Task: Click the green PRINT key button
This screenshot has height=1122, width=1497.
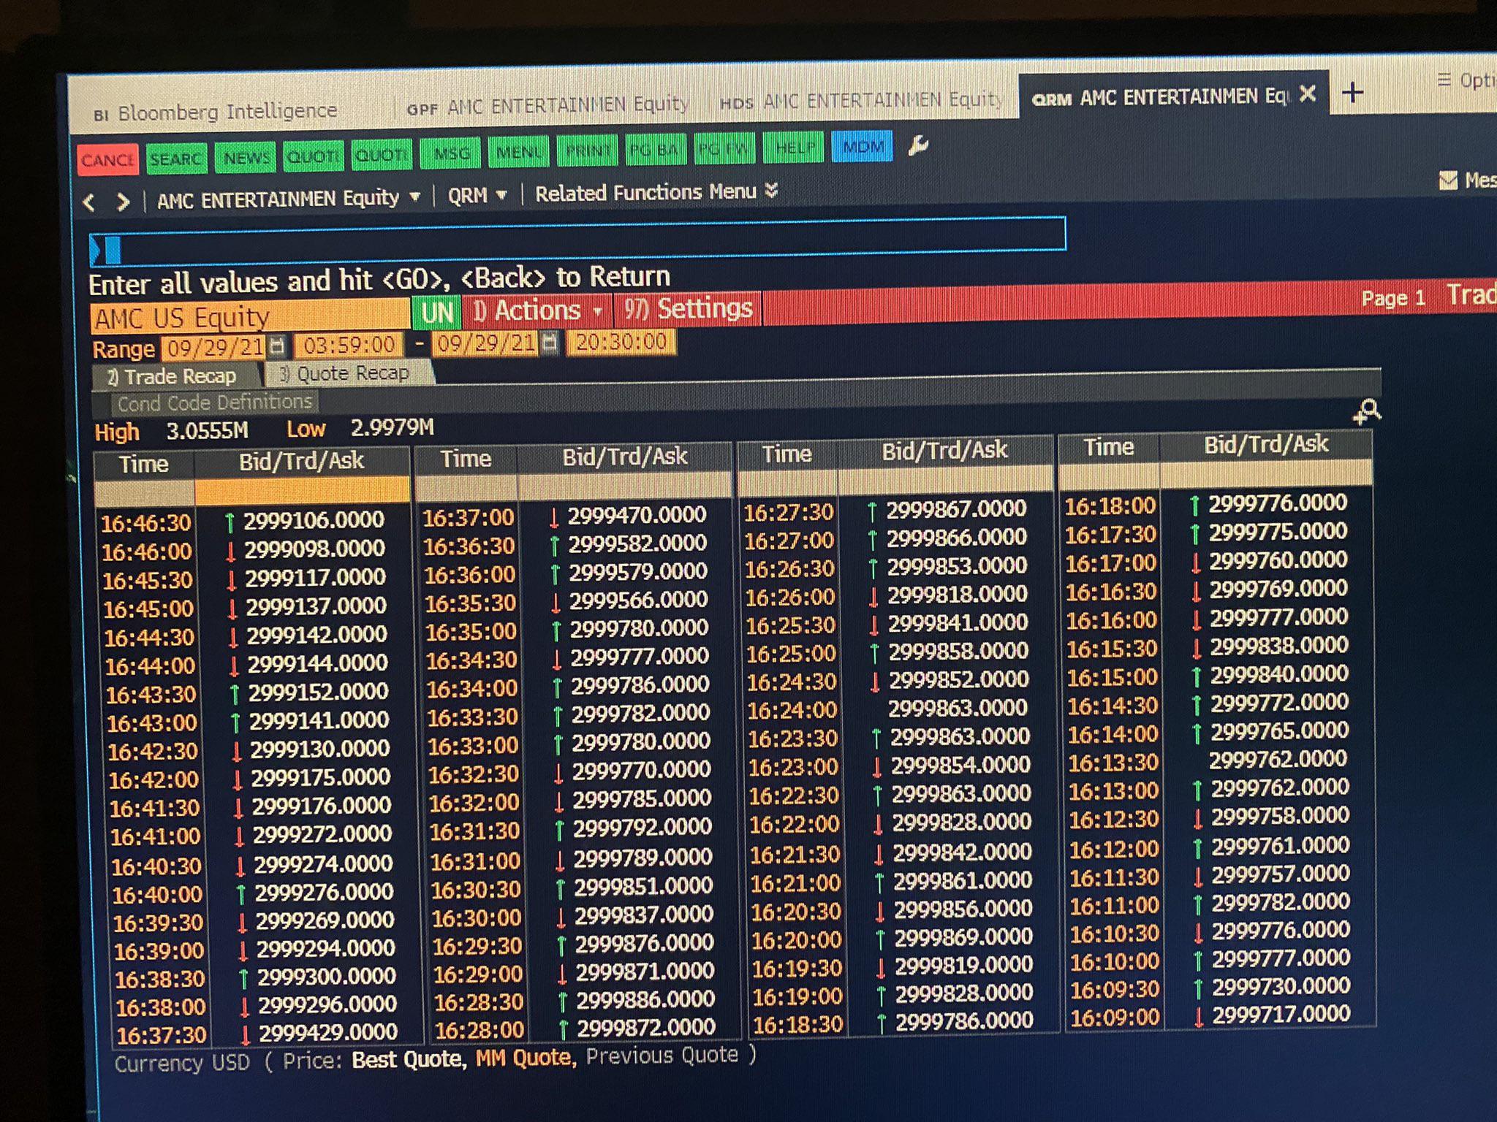Action: [587, 150]
